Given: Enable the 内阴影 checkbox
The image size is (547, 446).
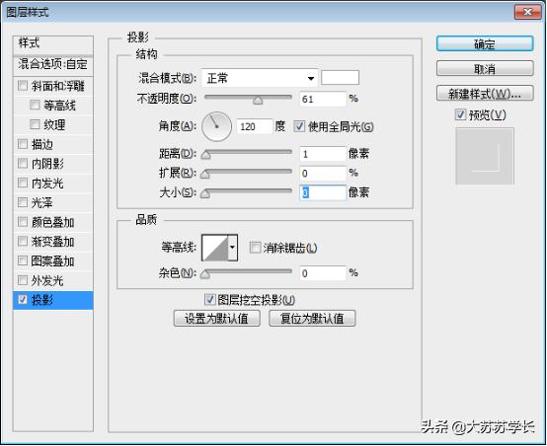Looking at the screenshot, I should 23,163.
